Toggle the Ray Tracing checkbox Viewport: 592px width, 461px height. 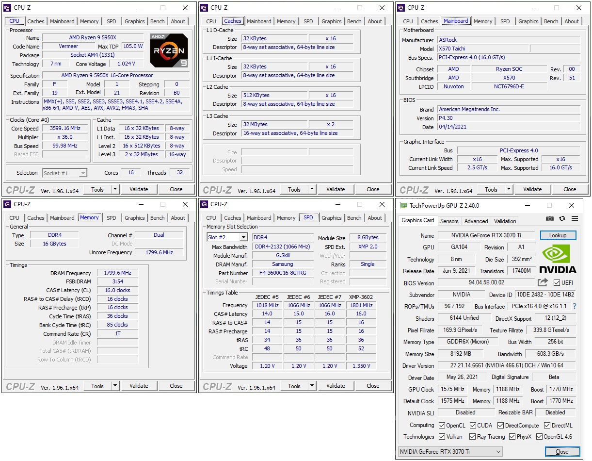pos(472,437)
